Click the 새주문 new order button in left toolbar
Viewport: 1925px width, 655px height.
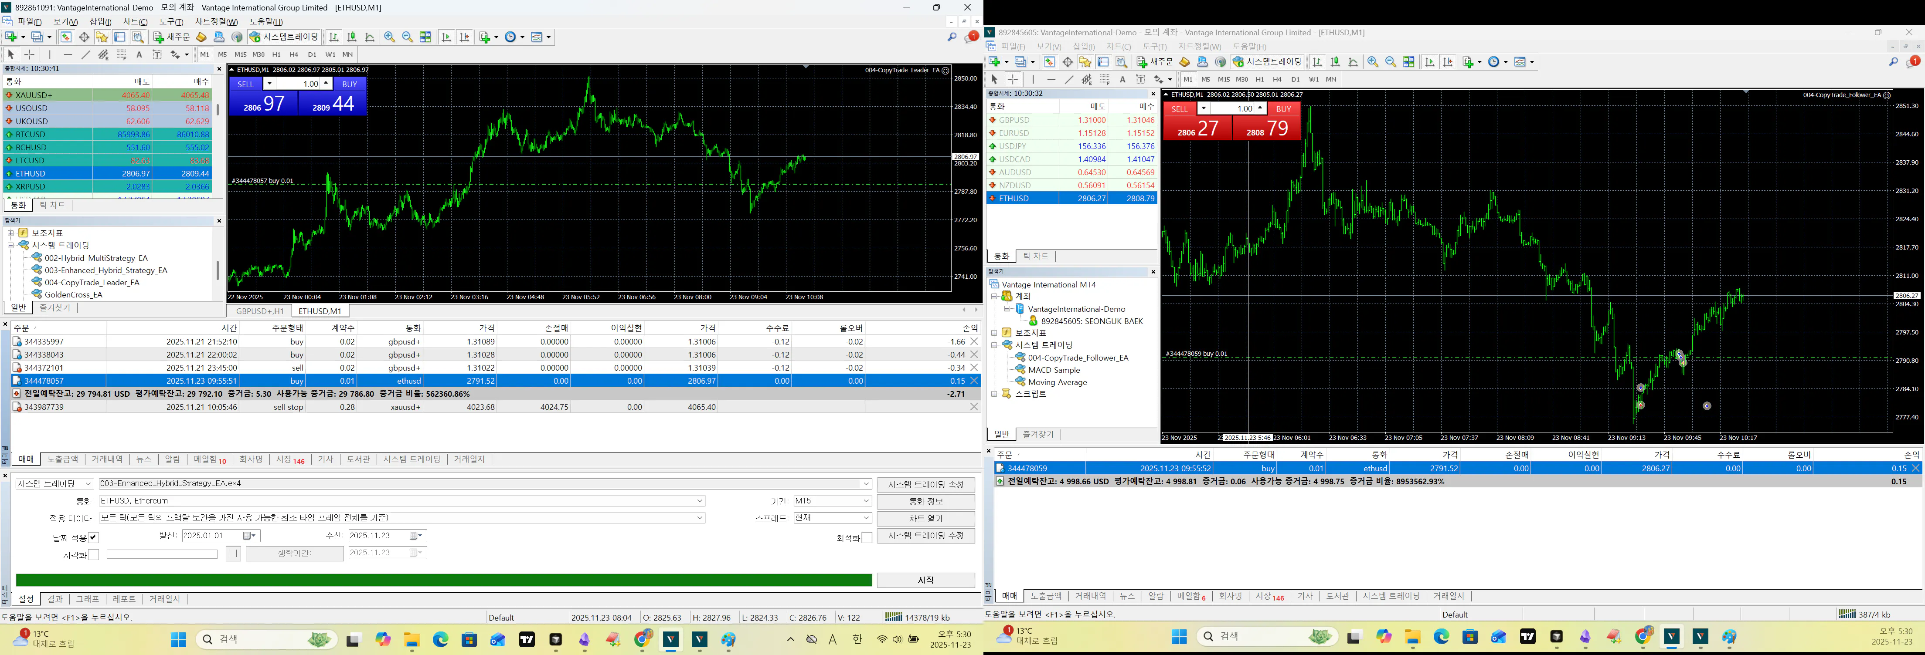pyautogui.click(x=172, y=37)
